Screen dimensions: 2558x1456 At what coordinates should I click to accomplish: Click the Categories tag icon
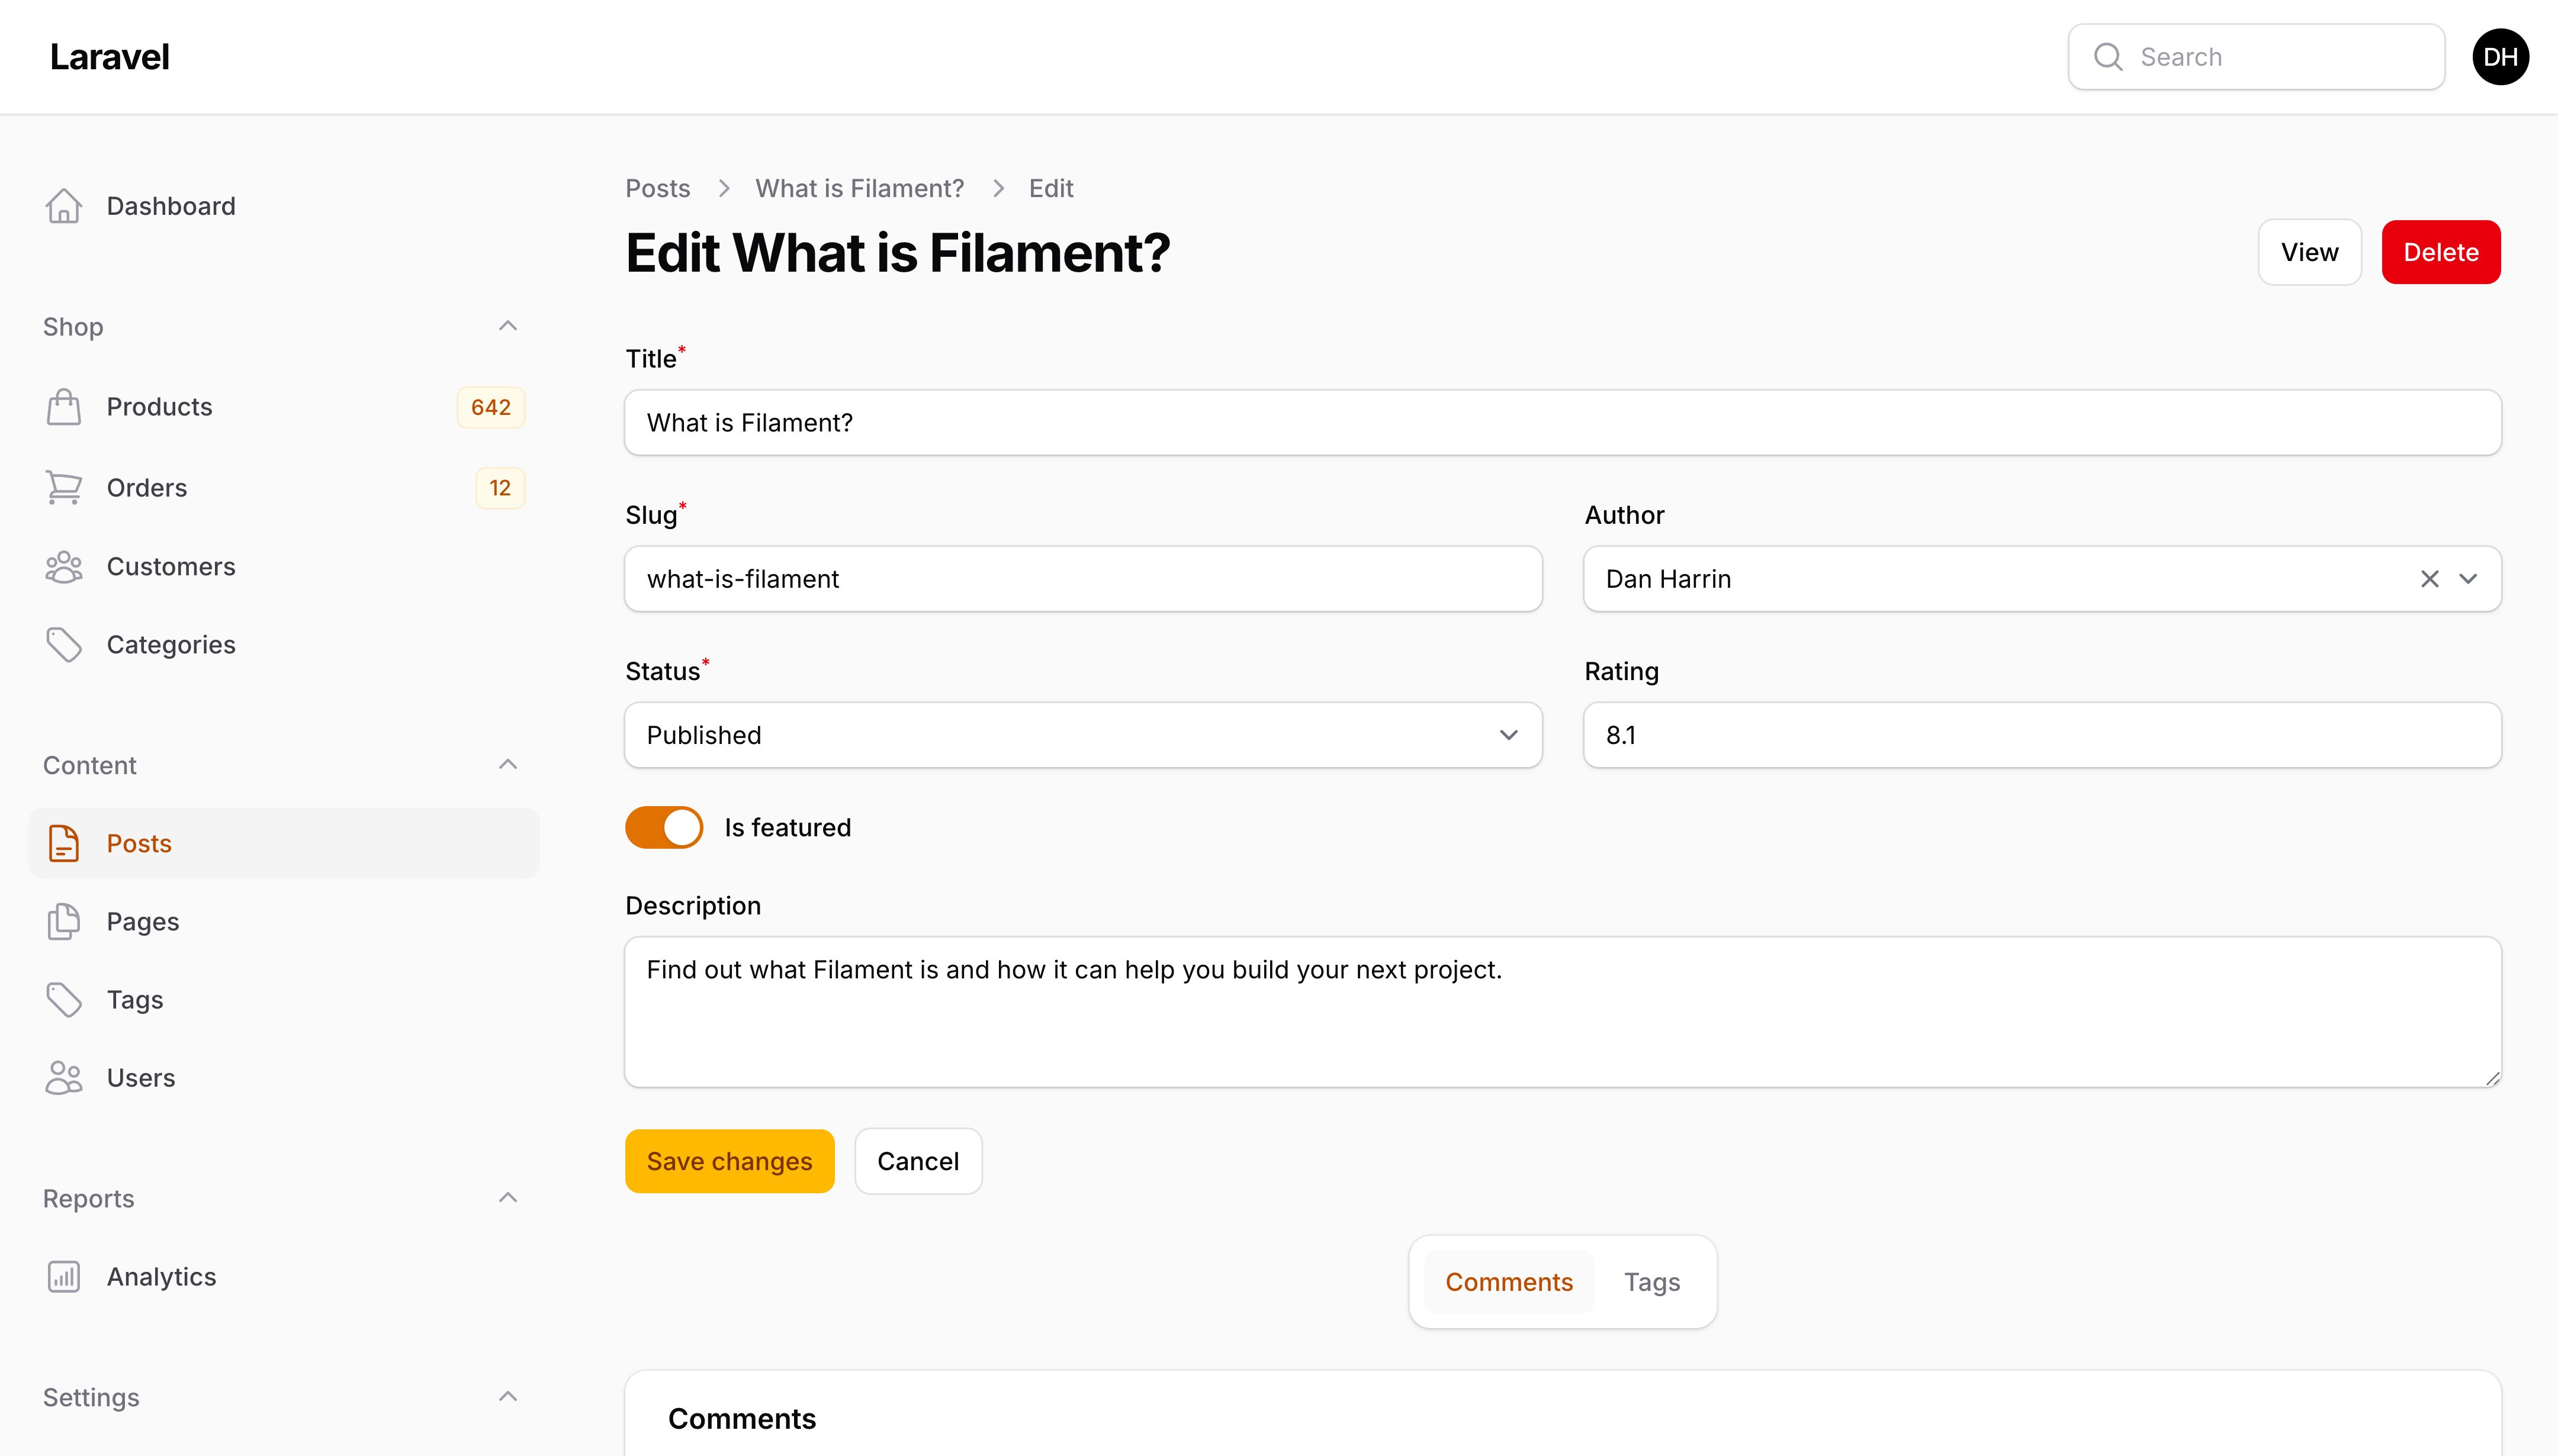pos(64,645)
